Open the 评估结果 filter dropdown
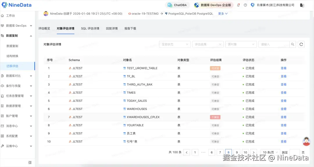This screenshot has width=314, height=167. tap(208, 44)
